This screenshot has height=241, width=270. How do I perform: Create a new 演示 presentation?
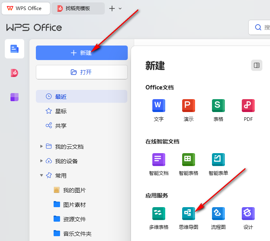(188, 110)
